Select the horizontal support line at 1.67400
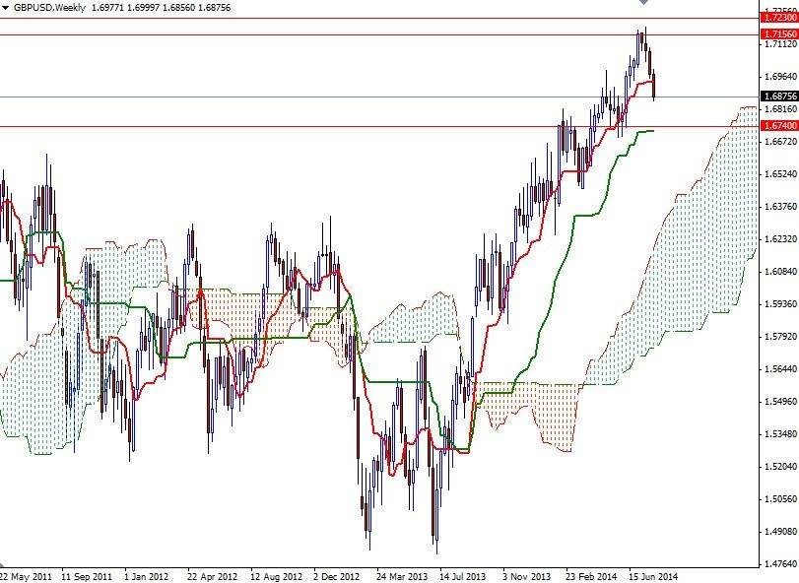This screenshot has height=583, width=799. coord(345,126)
